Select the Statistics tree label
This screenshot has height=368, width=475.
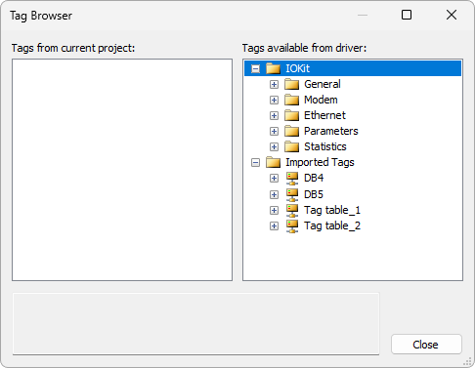pyautogui.click(x=325, y=146)
